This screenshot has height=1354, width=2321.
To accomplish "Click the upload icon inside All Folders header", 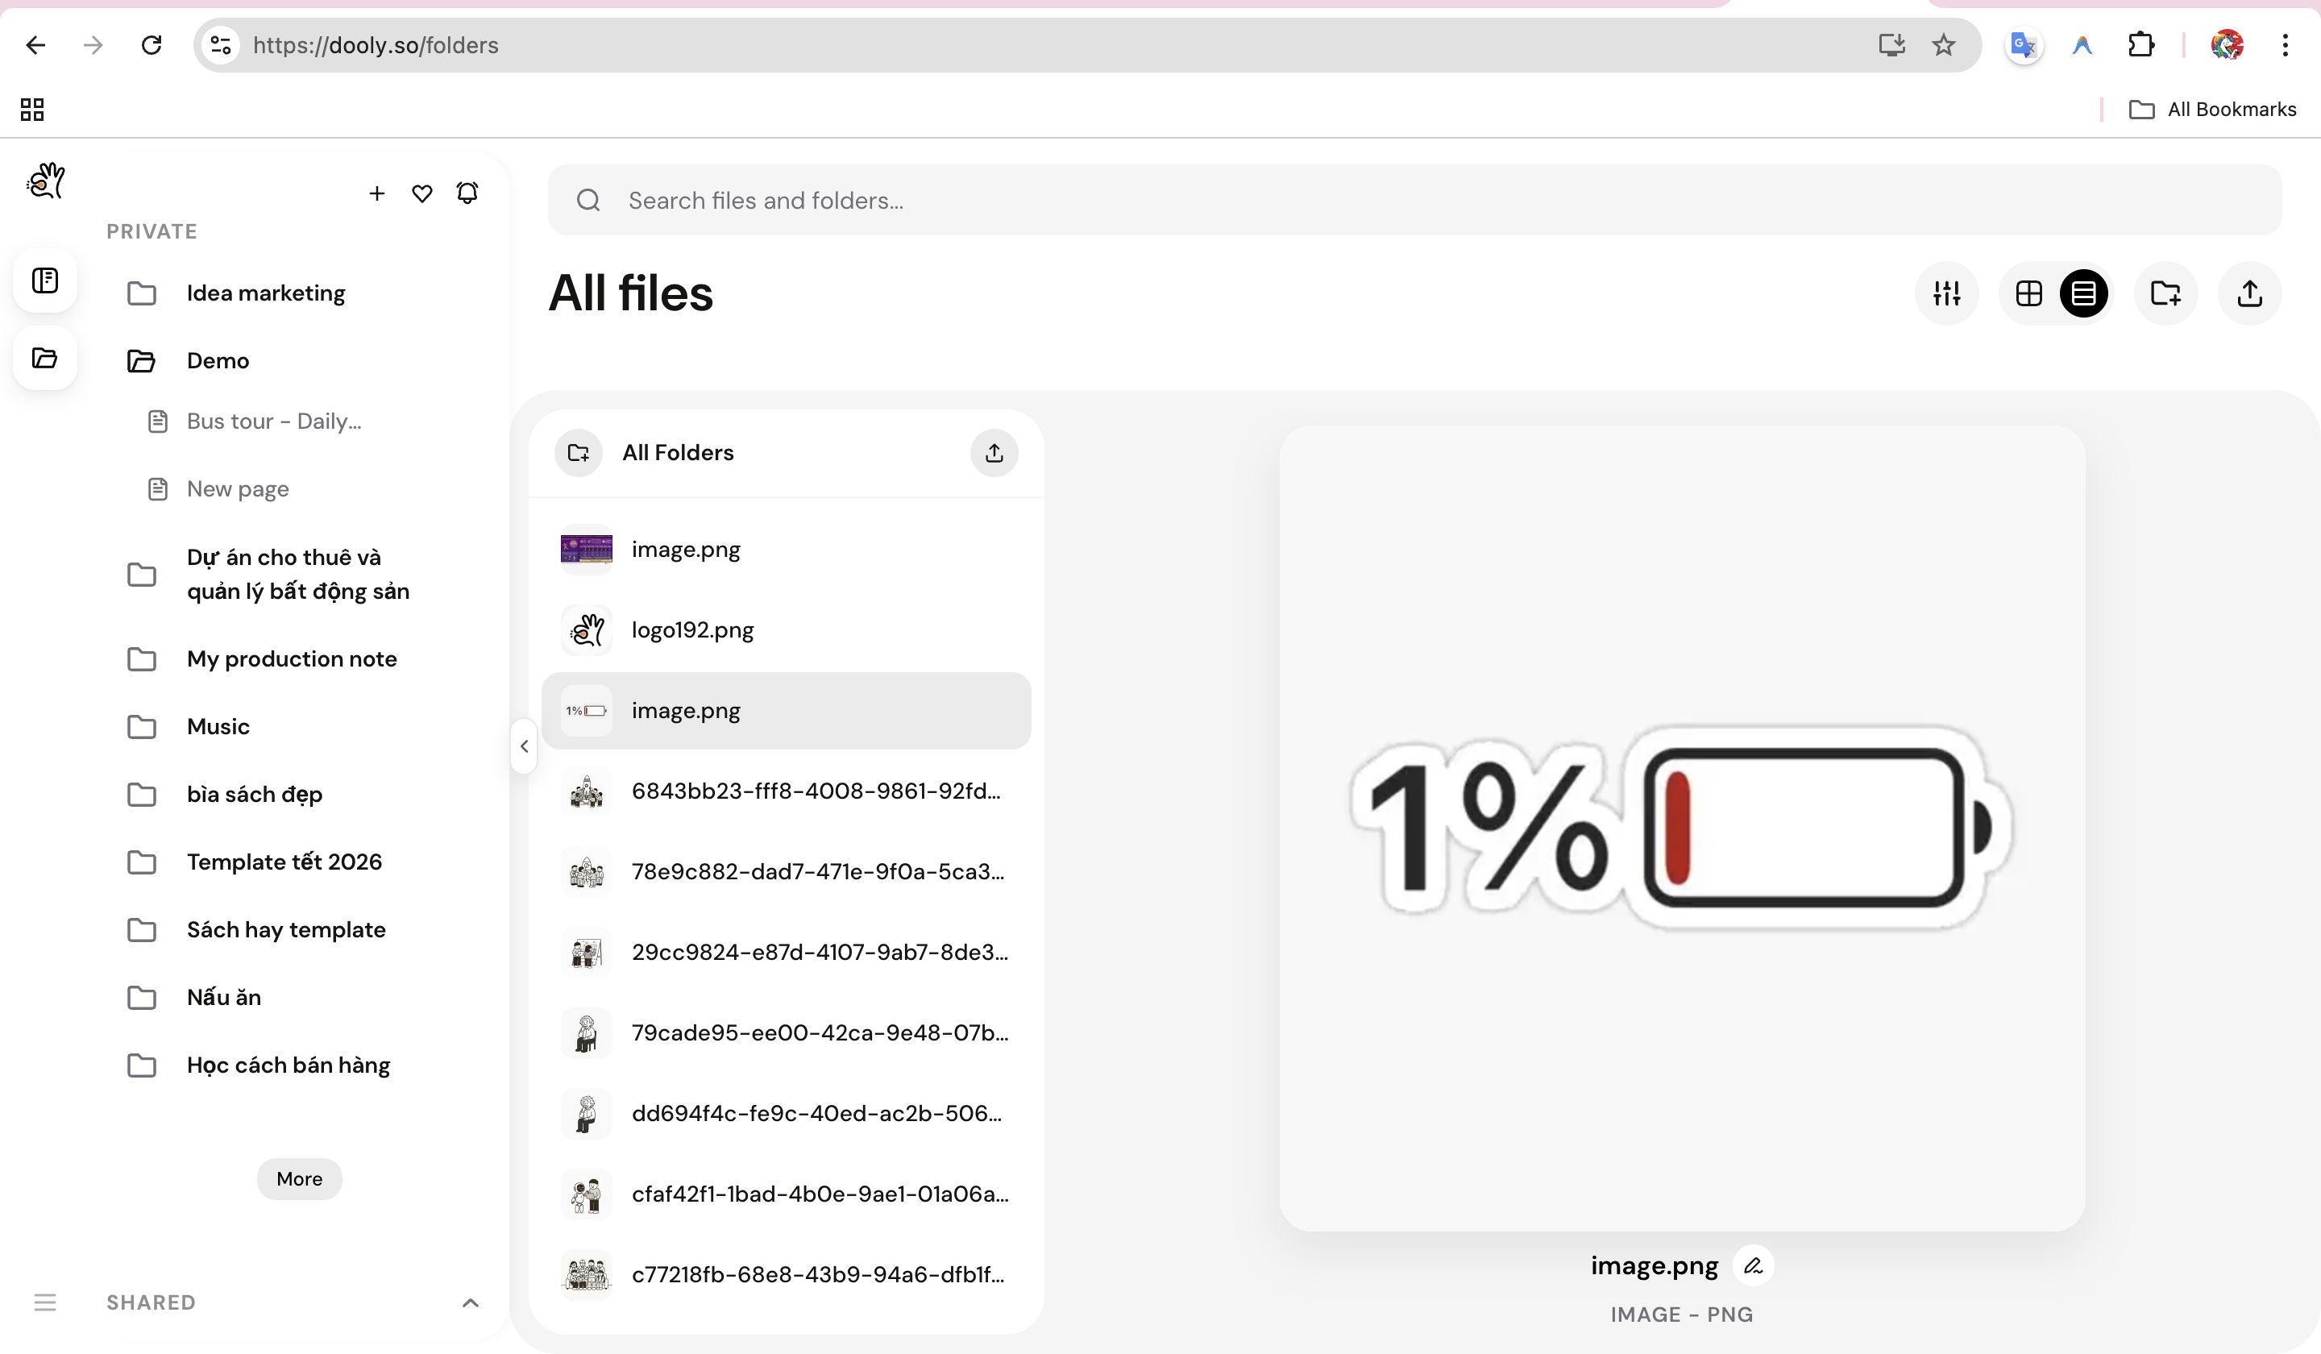I will [994, 452].
